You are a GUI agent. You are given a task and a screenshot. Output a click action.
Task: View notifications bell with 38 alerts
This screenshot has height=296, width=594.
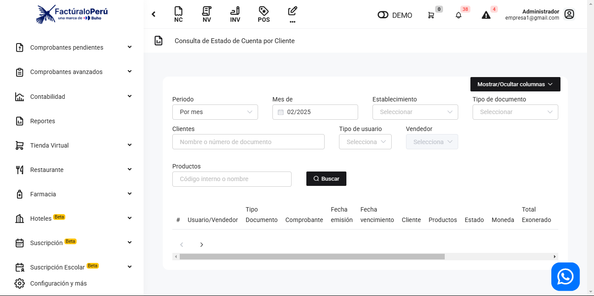tap(458, 15)
